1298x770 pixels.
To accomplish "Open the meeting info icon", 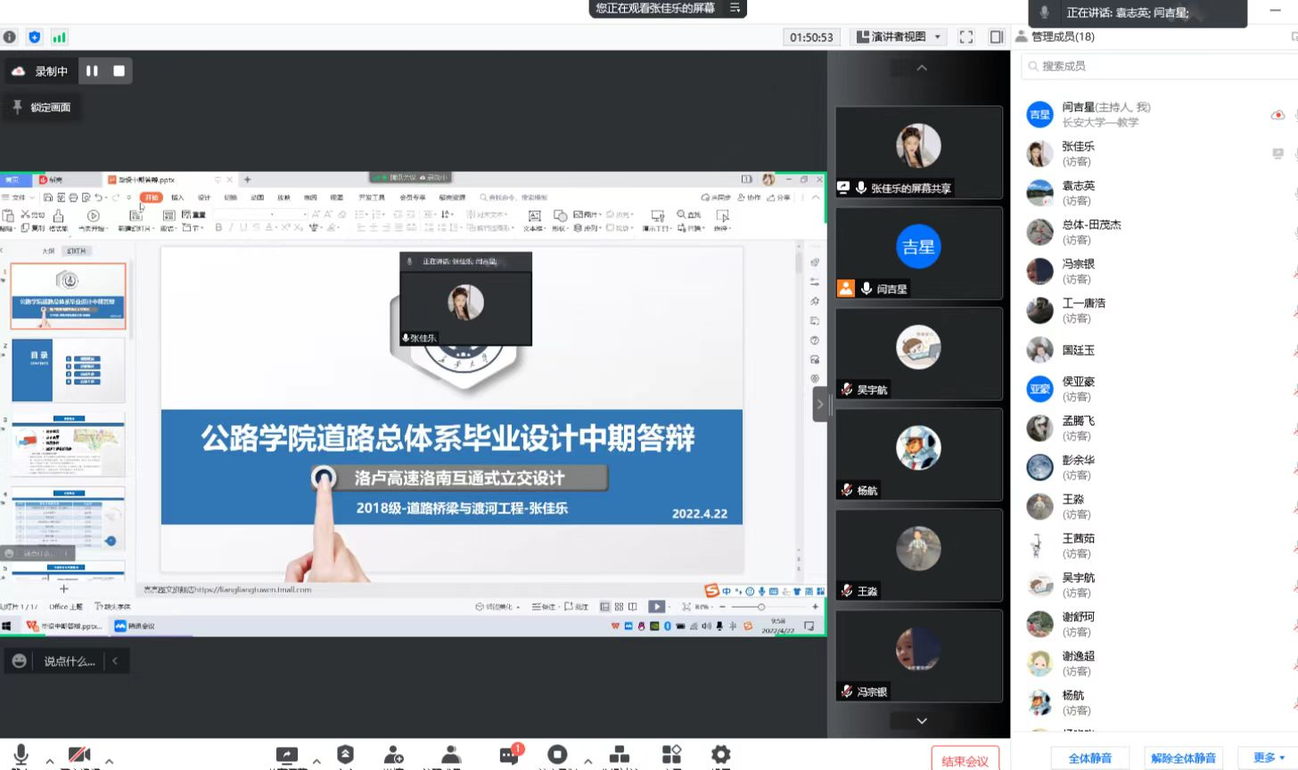I will 10,37.
